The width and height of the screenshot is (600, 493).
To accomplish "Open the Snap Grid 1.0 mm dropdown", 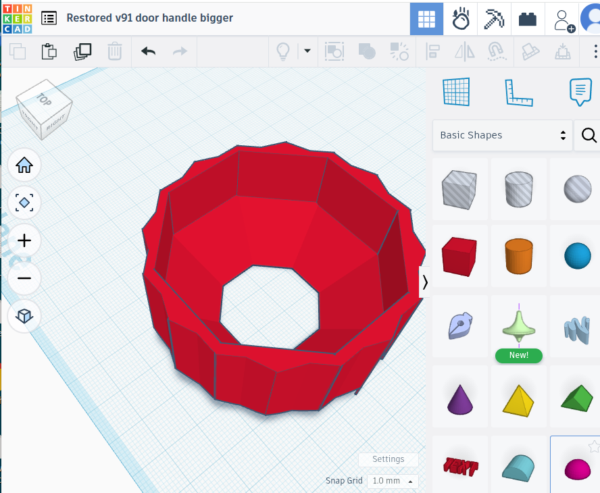I will pos(393,481).
